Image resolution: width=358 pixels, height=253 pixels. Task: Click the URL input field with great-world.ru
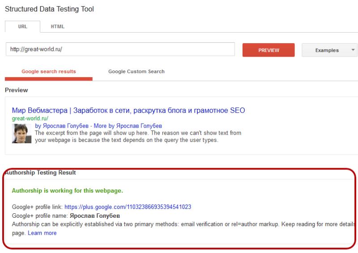pos(120,49)
